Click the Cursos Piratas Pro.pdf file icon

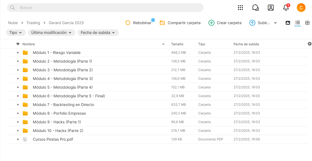25,139
